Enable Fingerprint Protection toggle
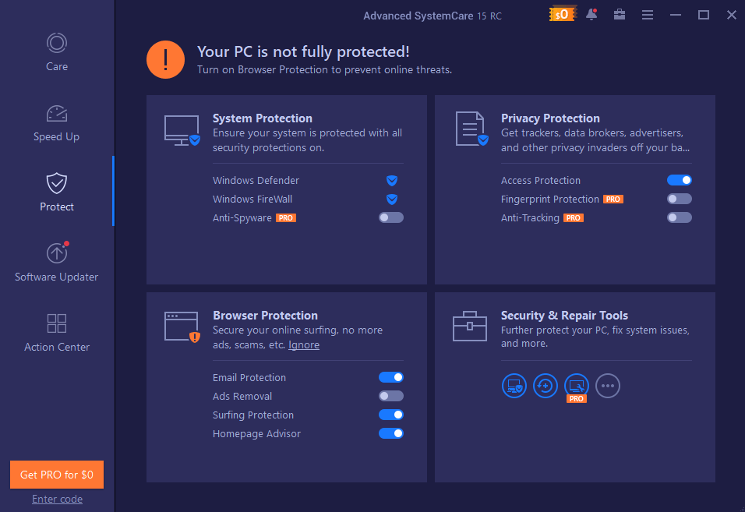 point(680,199)
